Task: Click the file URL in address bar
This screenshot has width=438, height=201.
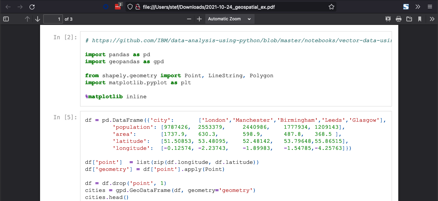Action: 209,7
